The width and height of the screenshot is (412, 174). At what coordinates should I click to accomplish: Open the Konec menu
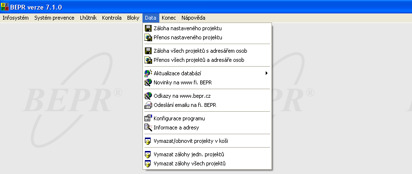tap(168, 18)
